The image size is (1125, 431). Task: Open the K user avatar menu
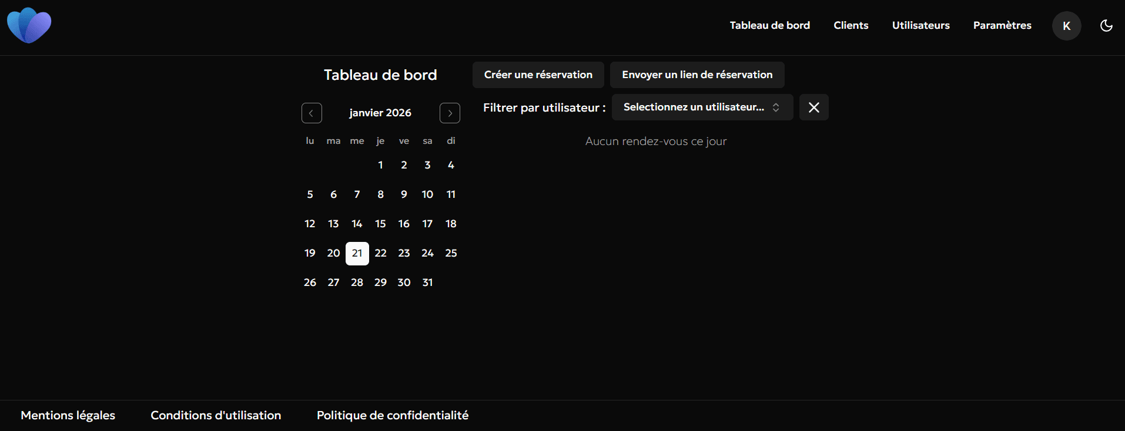(1066, 26)
